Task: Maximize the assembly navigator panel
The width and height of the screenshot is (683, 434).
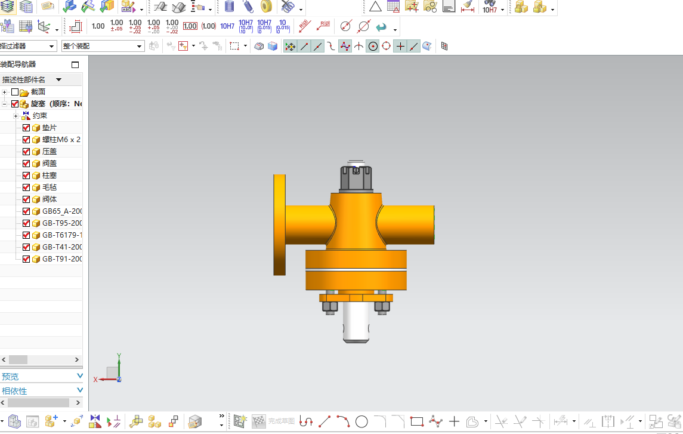Action: pyautogui.click(x=75, y=65)
